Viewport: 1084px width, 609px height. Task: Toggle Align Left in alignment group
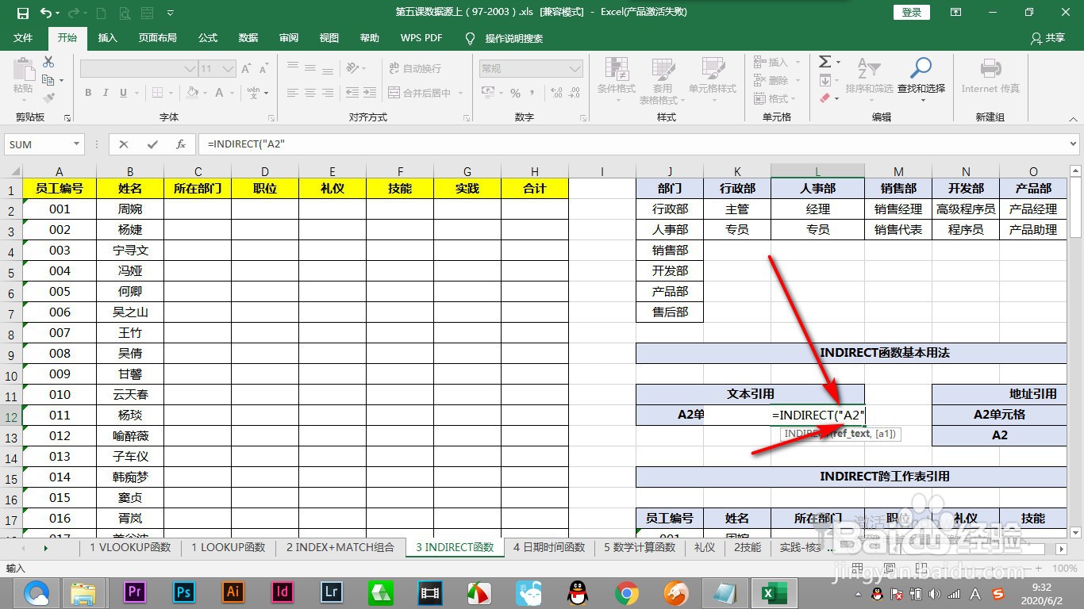click(293, 93)
